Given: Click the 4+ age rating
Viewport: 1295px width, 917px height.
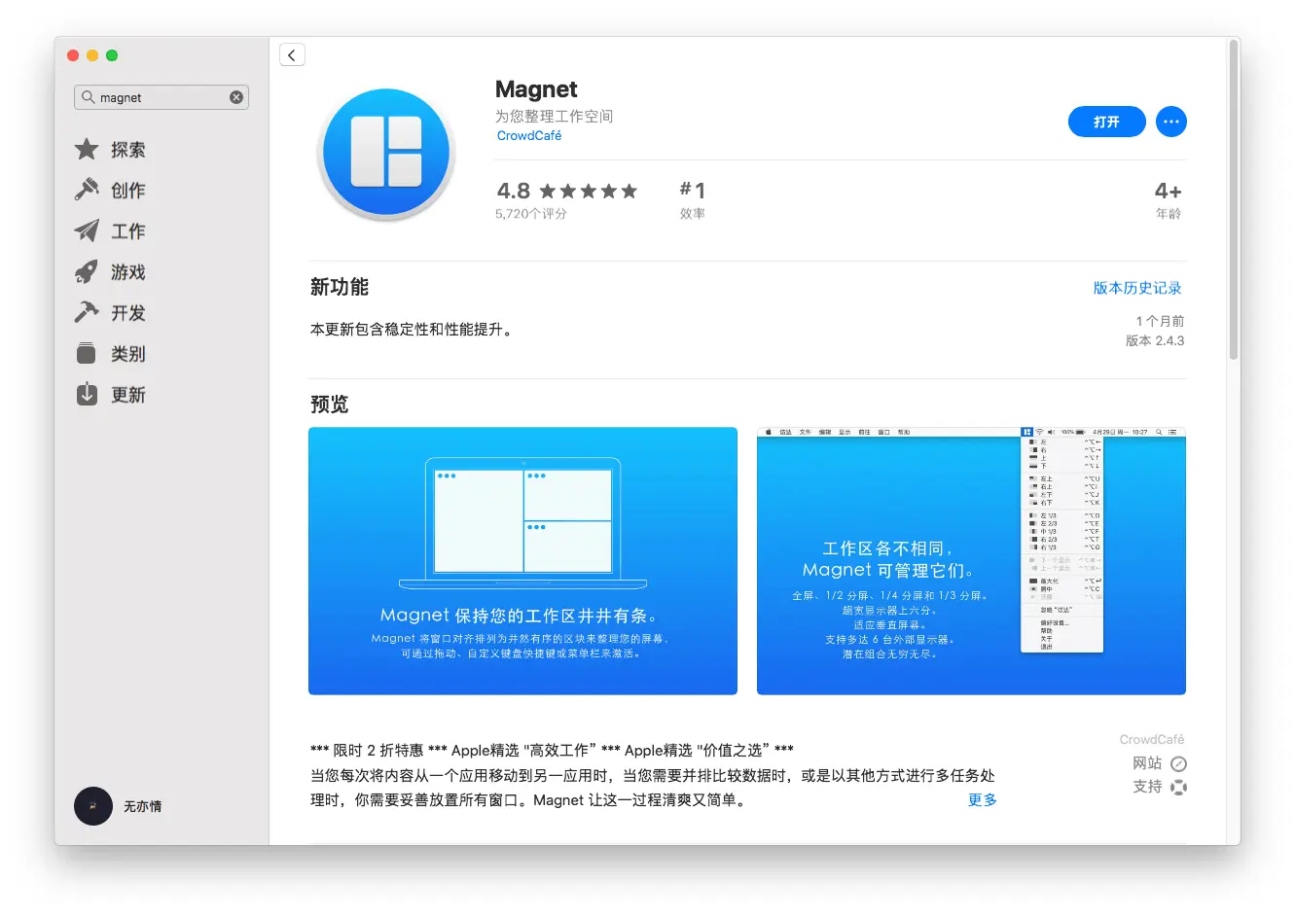Looking at the screenshot, I should tap(1169, 199).
